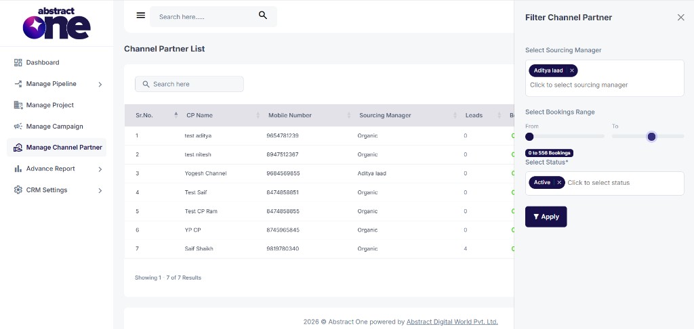Expand the Advance Report submenu chevron
Viewport: 694px width, 329px height.
tap(100, 169)
